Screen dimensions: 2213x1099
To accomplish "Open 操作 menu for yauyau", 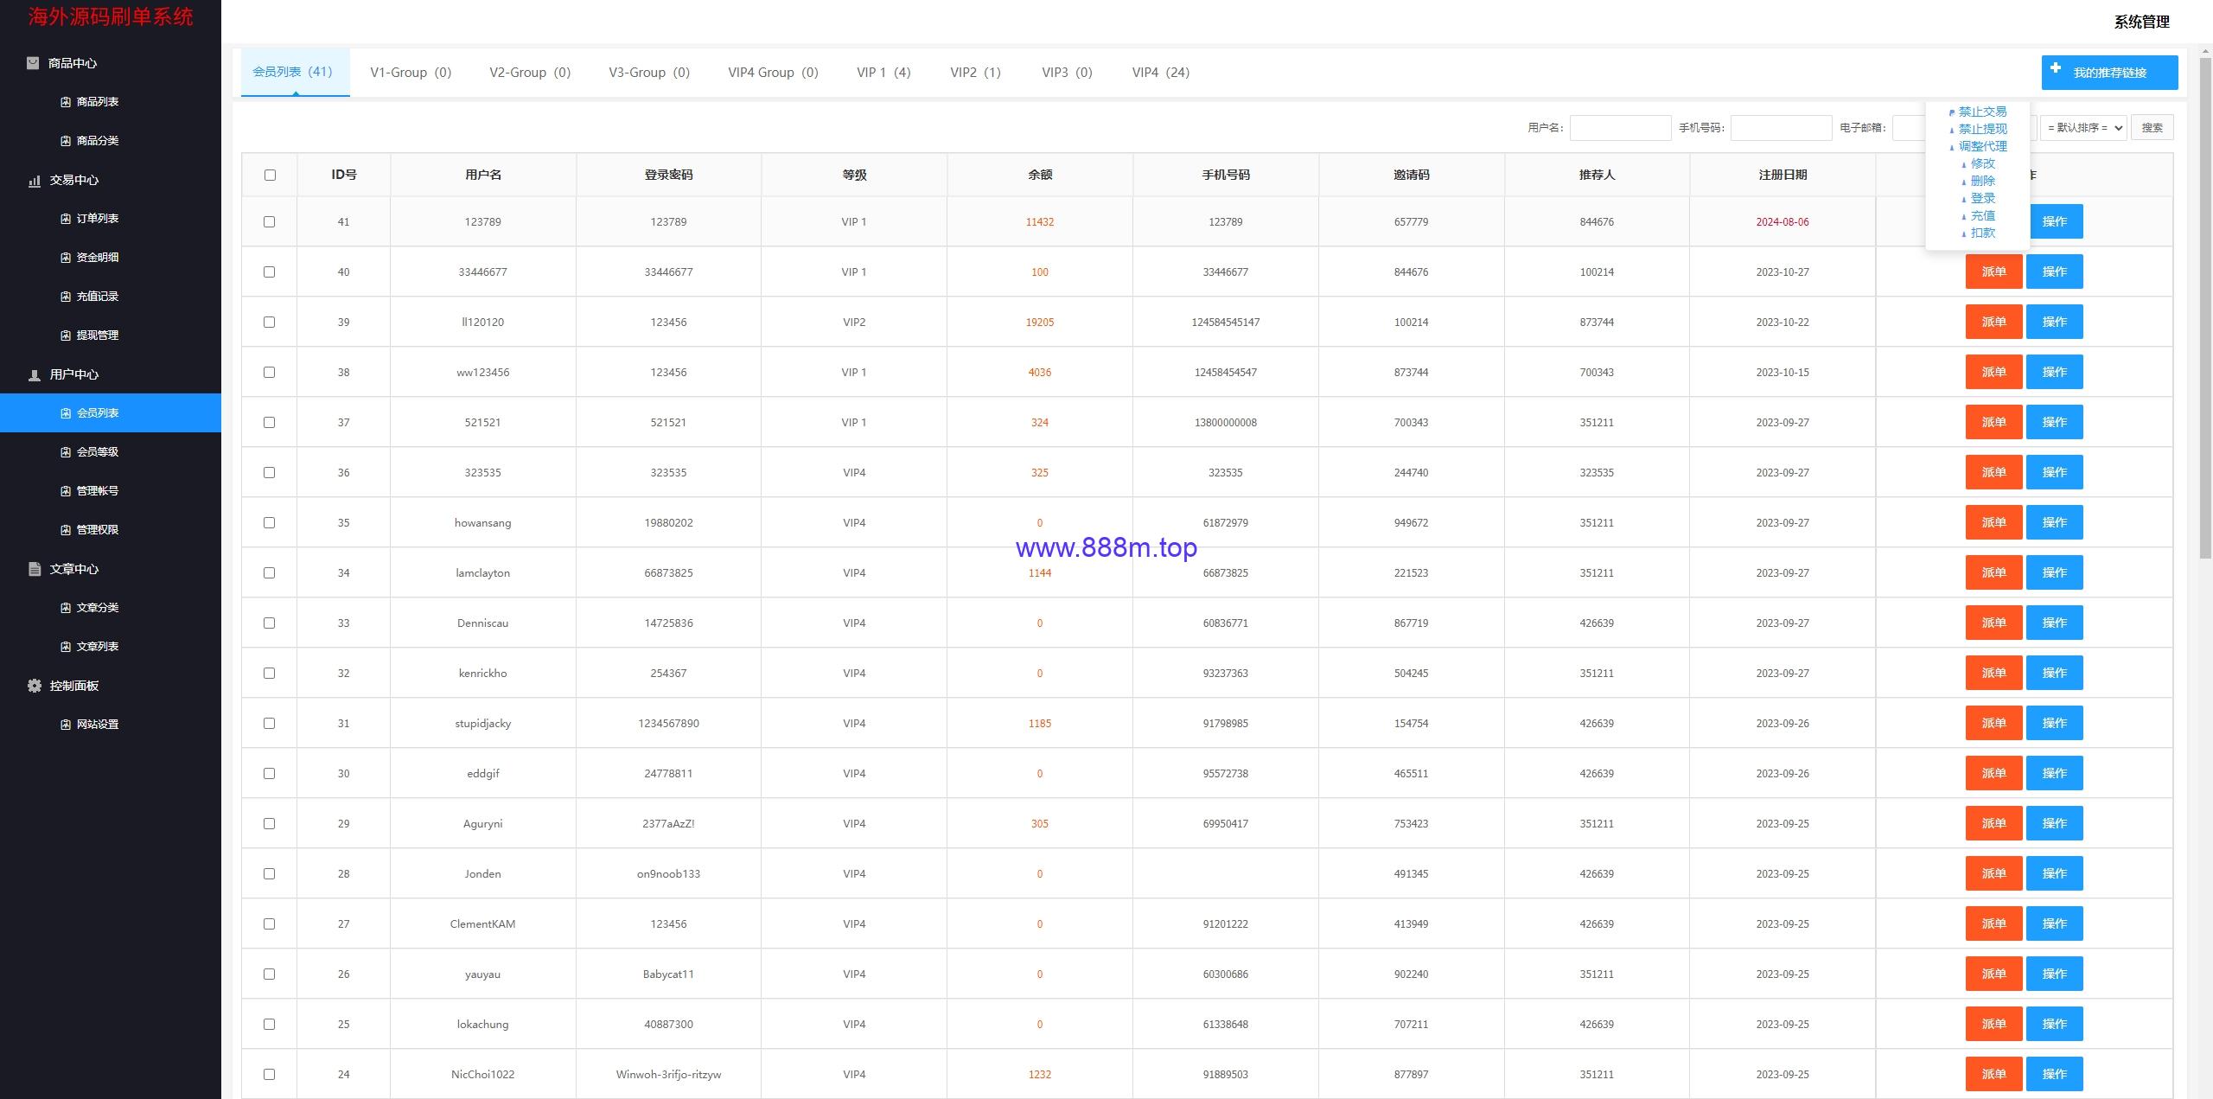I will [2054, 974].
